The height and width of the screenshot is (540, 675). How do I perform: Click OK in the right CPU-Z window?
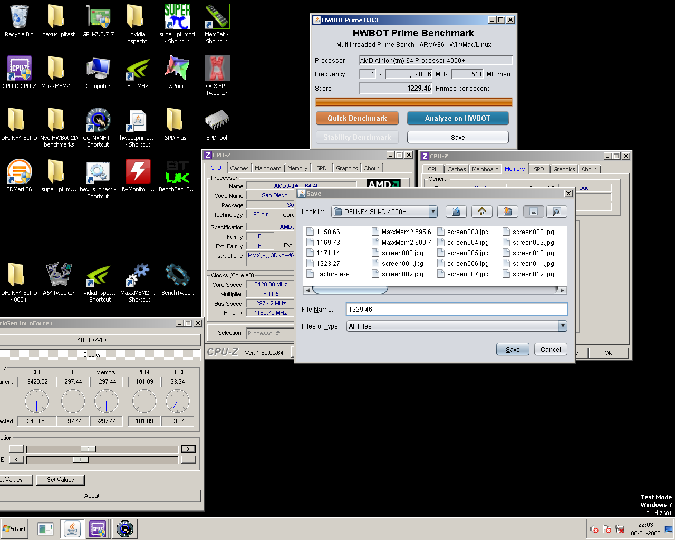tap(608, 353)
